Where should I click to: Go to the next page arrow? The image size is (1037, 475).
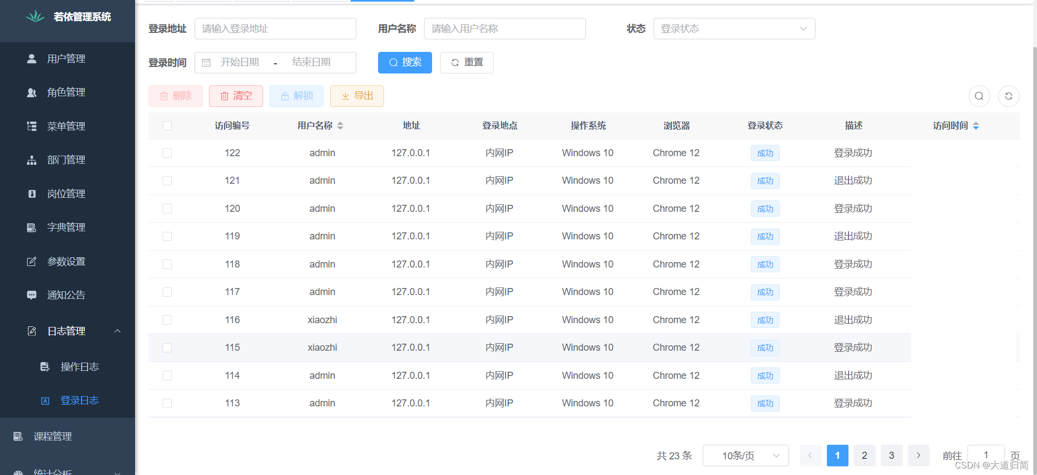click(x=919, y=456)
